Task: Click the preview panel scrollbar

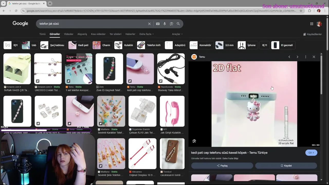Action: tap(321, 75)
